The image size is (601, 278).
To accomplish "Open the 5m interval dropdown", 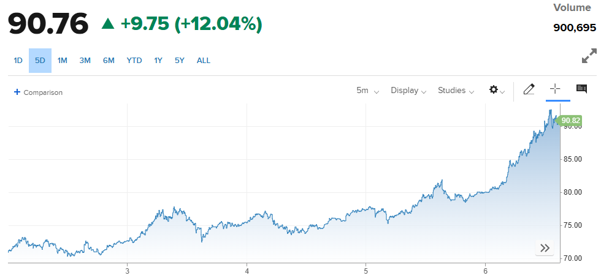I will (367, 91).
